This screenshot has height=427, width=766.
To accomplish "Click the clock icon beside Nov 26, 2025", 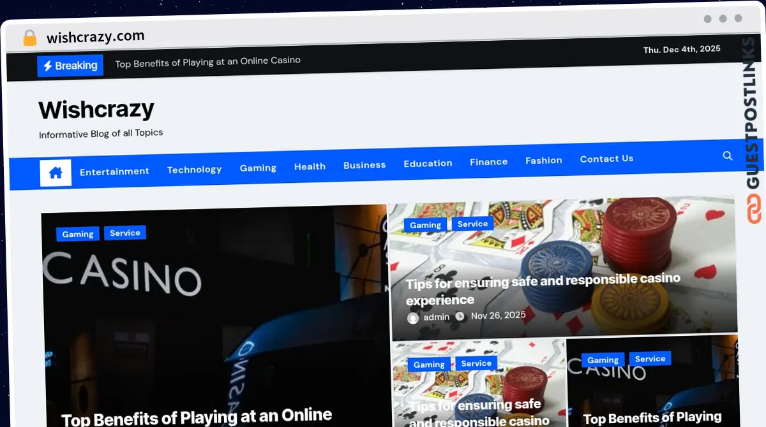I will pyautogui.click(x=461, y=316).
